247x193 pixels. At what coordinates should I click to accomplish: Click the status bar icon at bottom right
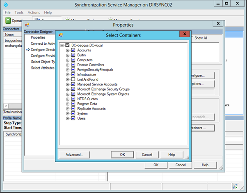(235, 186)
